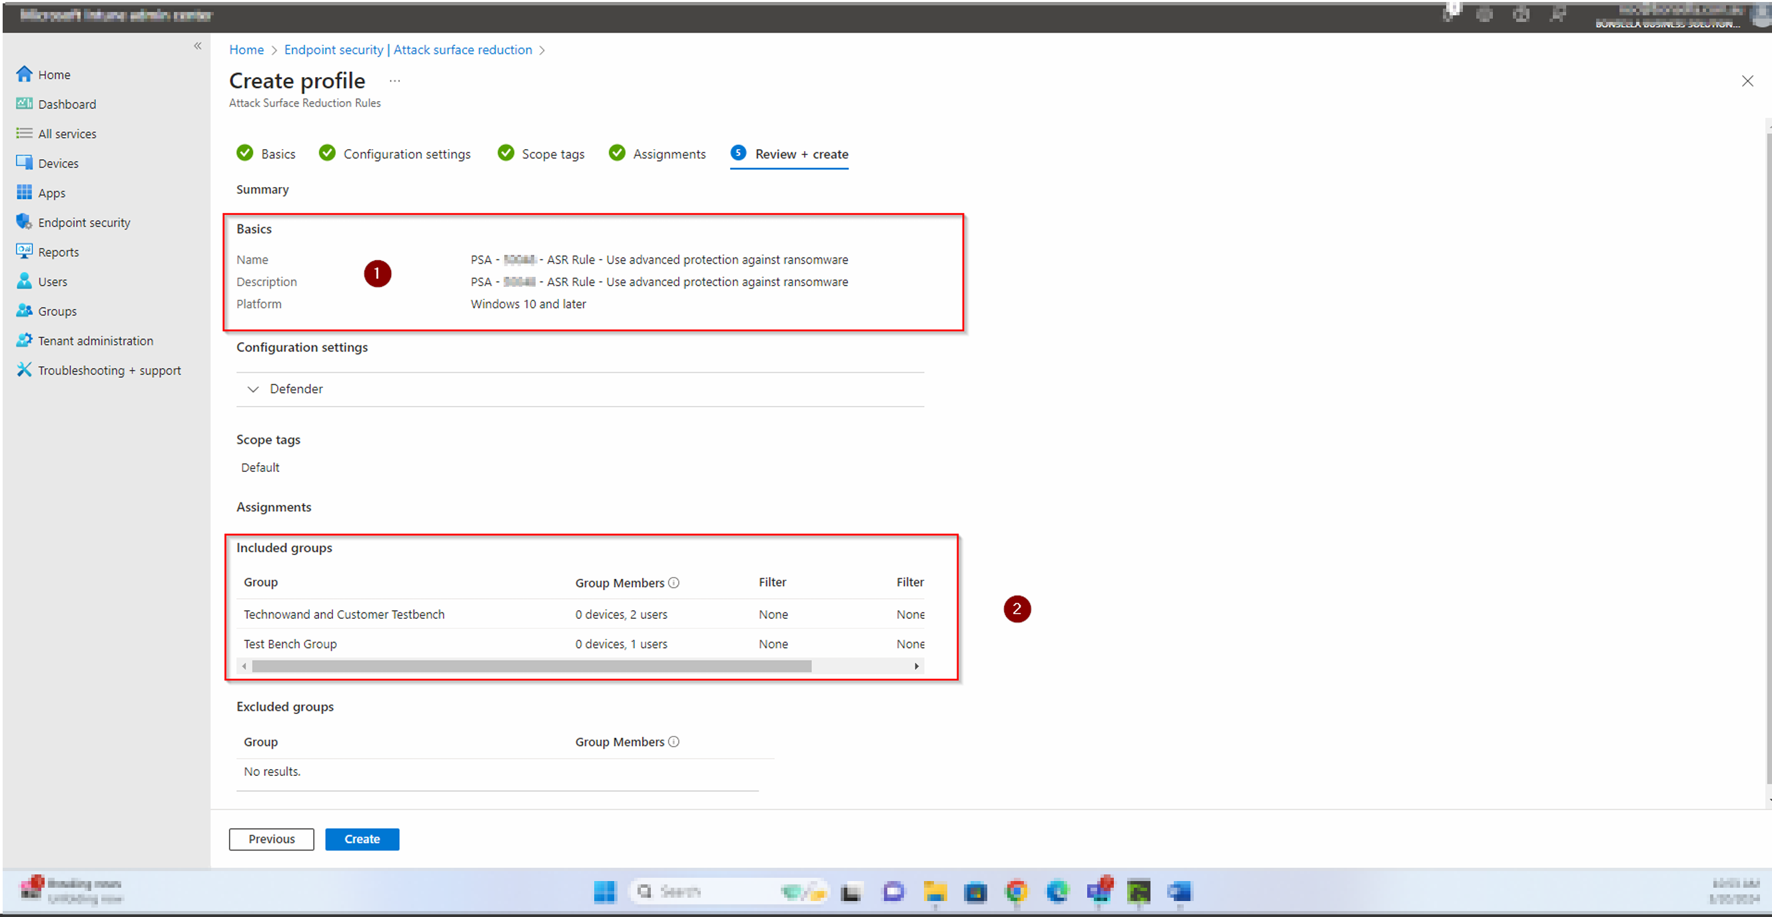1772x917 pixels.
Task: Click the info icon beside Included Group Members
Action: pos(674,582)
